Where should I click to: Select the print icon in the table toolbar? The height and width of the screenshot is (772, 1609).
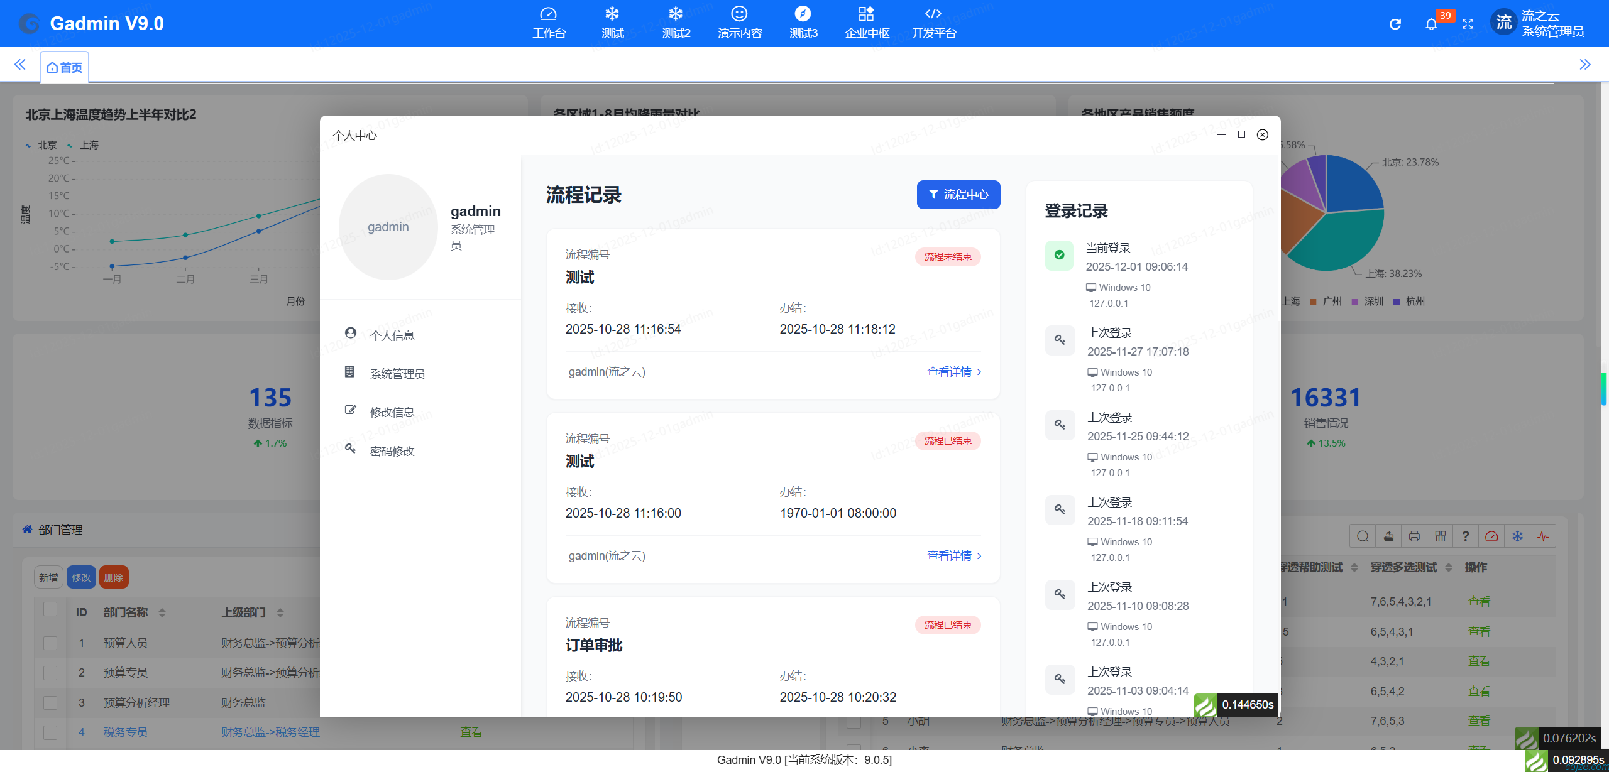coord(1414,536)
